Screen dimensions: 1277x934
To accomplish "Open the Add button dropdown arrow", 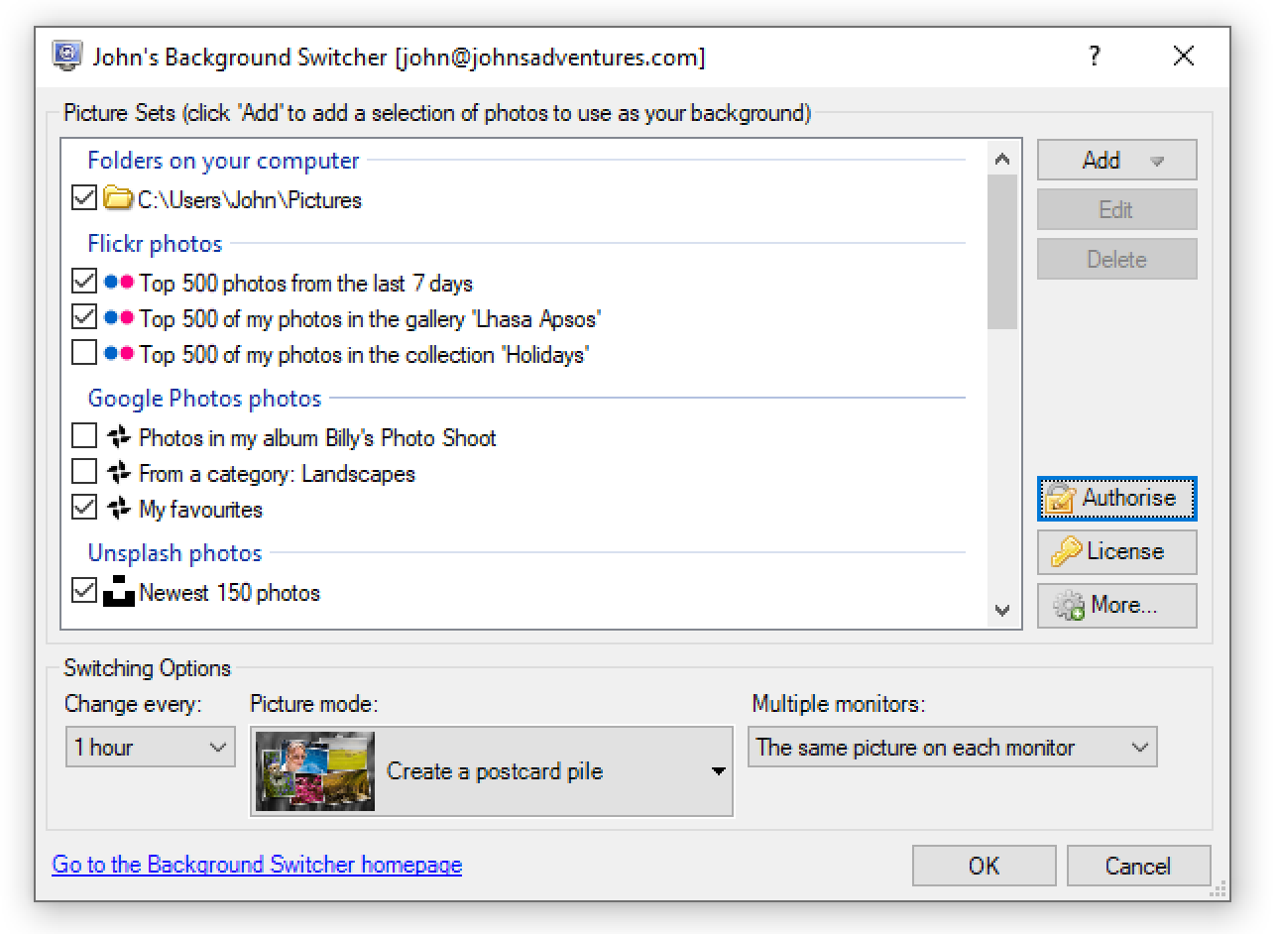I will pos(1156,161).
